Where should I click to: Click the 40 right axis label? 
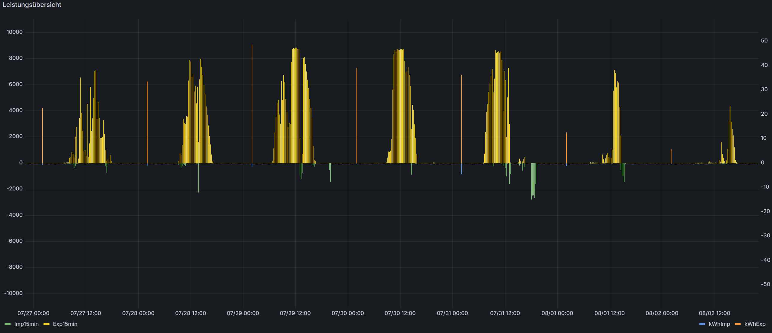click(764, 65)
